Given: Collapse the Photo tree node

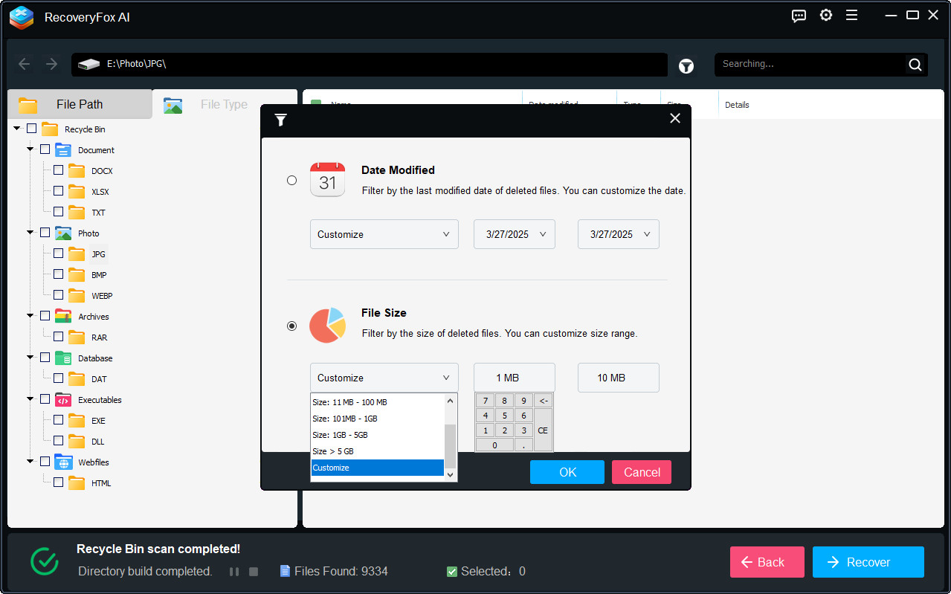Looking at the screenshot, I should point(30,233).
